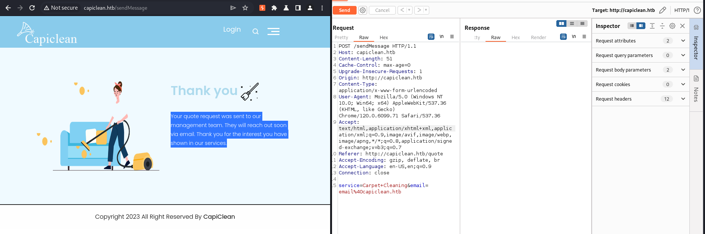The image size is (705, 234).
Task: Click the Chrome address bar URL
Action: pyautogui.click(x=116, y=8)
